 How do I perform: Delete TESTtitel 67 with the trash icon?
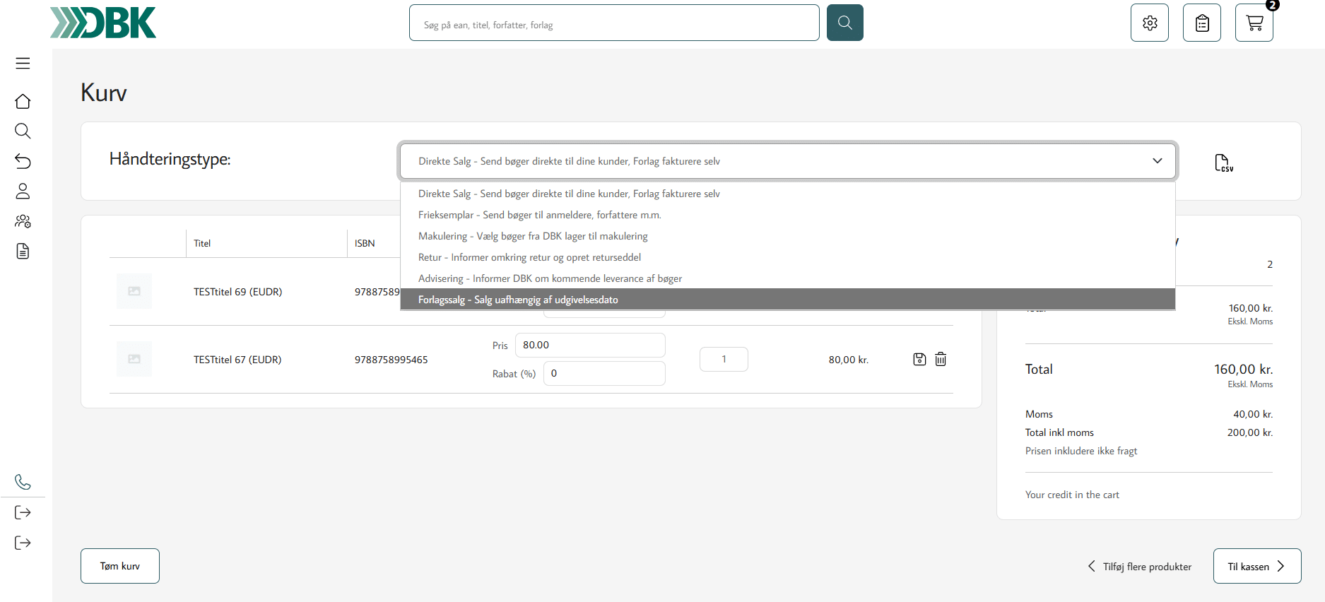click(941, 359)
